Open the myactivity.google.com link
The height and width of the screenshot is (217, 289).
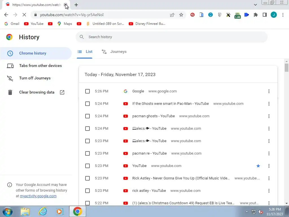pos(38,196)
